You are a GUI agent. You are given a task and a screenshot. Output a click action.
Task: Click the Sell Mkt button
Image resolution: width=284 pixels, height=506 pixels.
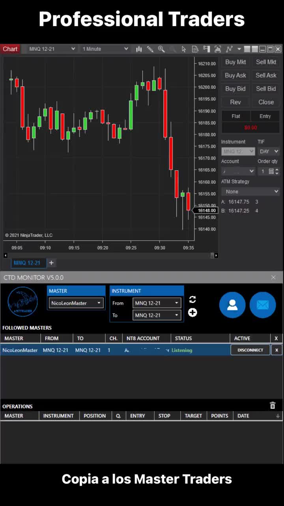click(266, 62)
